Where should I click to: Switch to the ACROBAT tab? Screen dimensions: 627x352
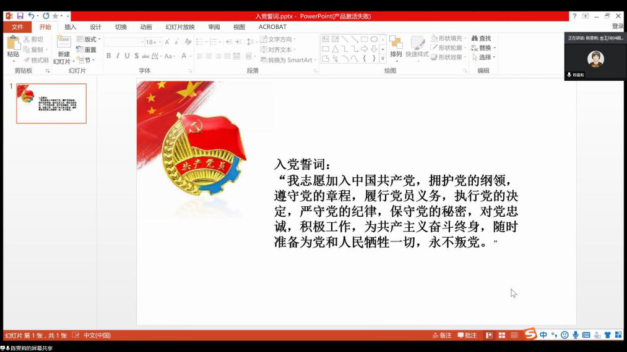(x=272, y=27)
